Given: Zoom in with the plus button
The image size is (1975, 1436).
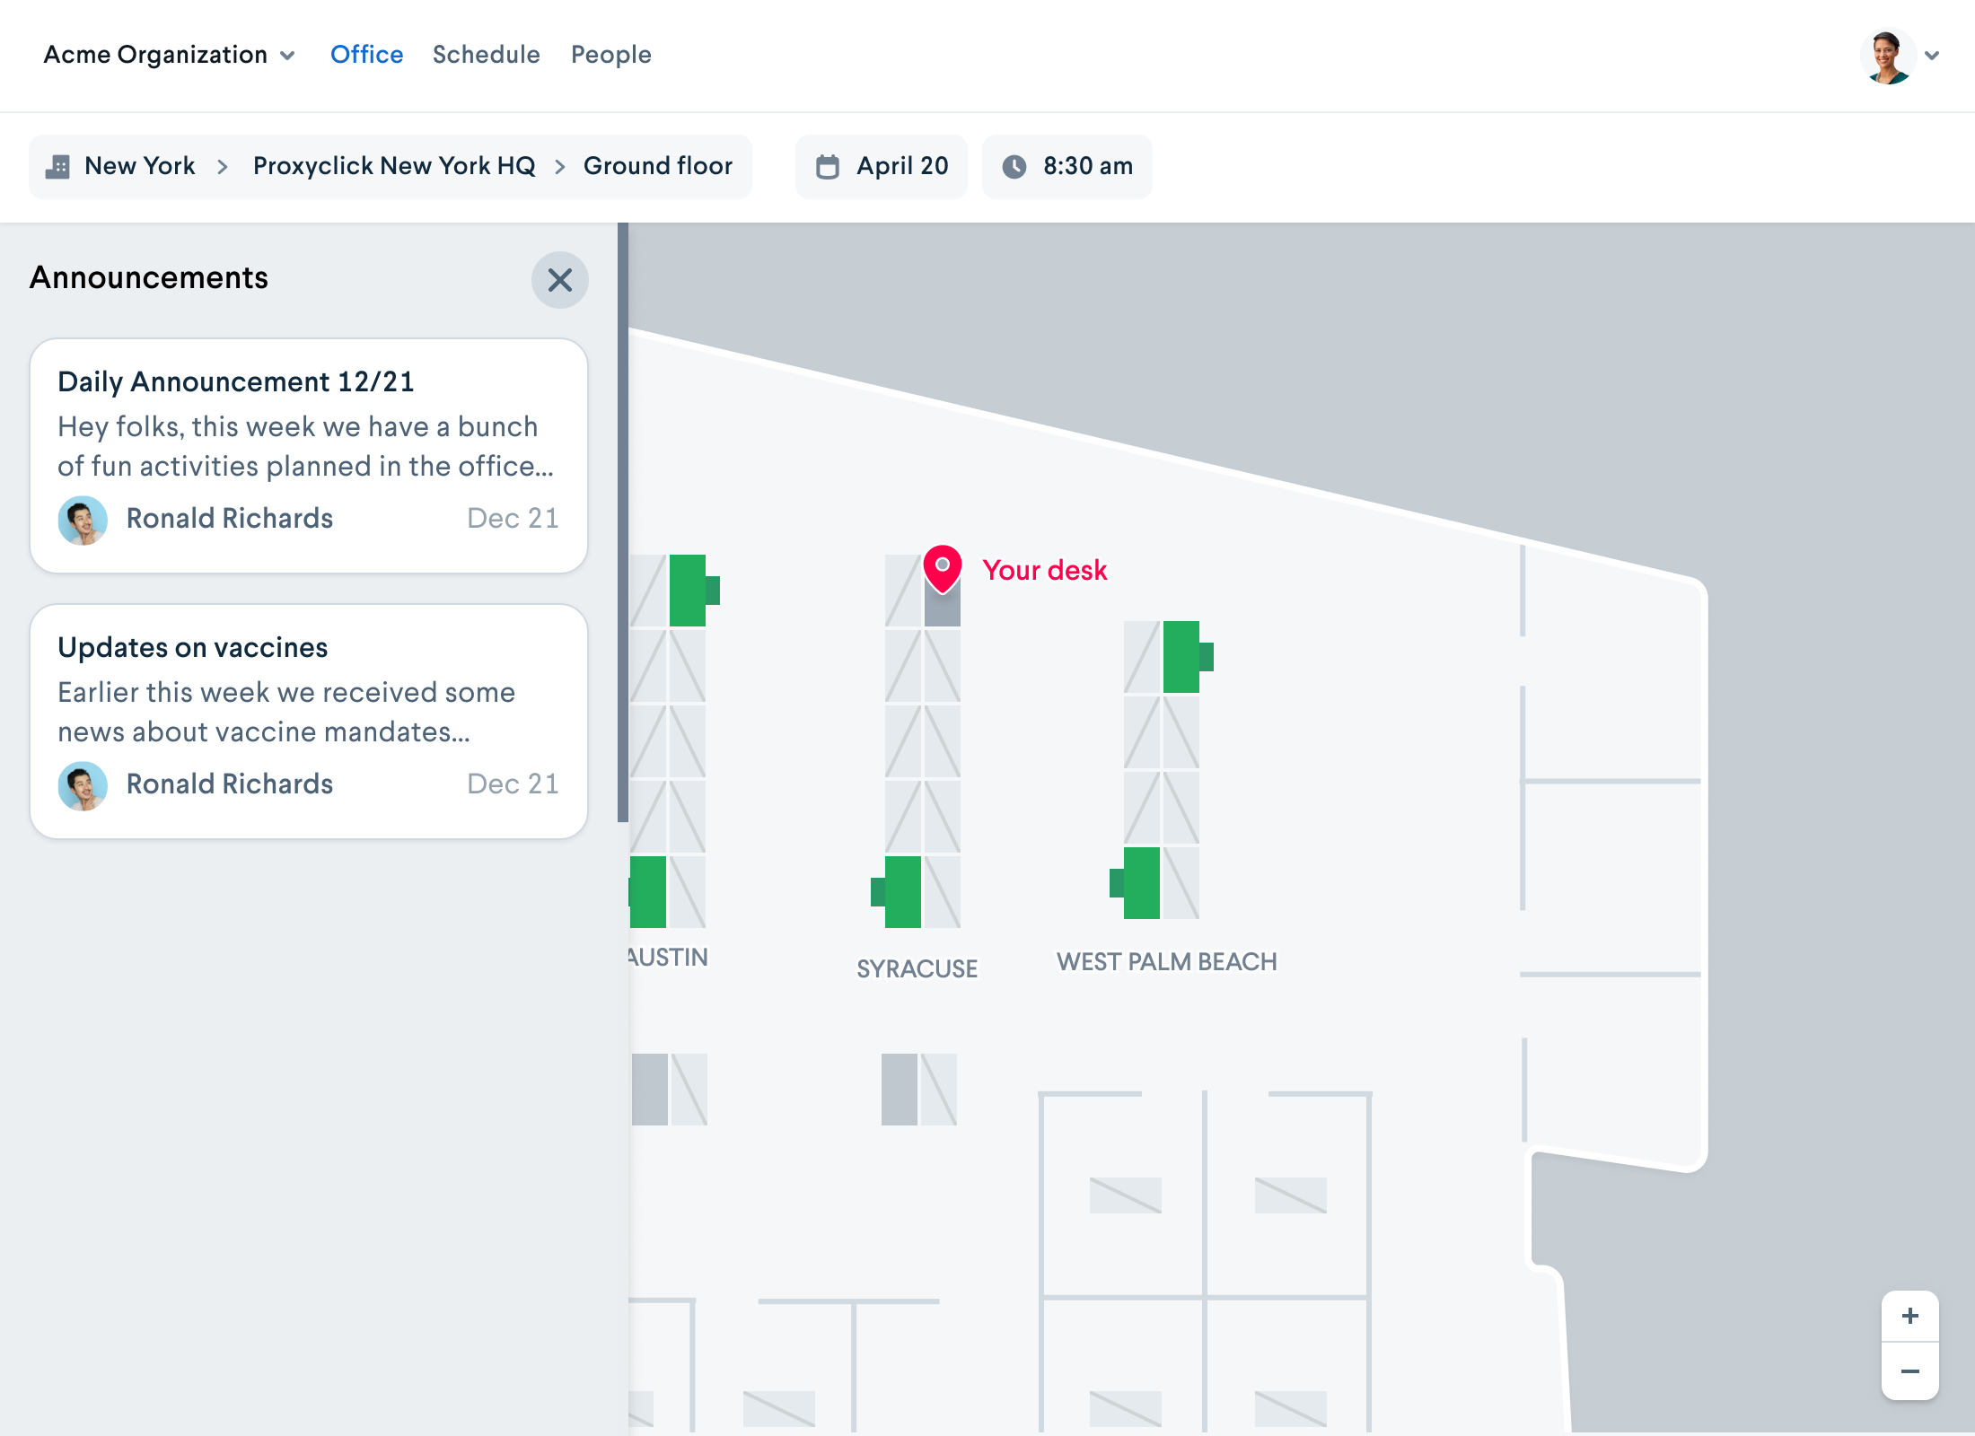Looking at the screenshot, I should point(1910,1316).
